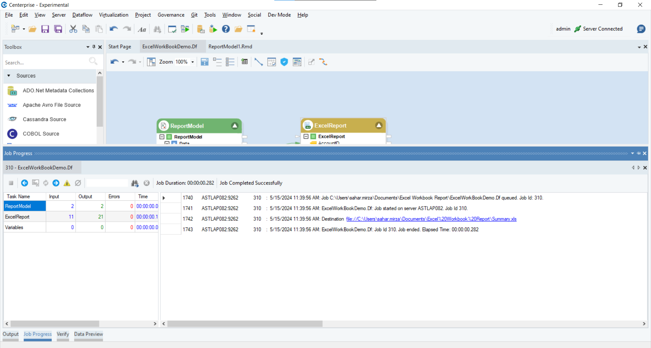Screen dimensions: 651x348
Task: Collapse the ExcelReport object with triangle button
Action: click(379, 126)
